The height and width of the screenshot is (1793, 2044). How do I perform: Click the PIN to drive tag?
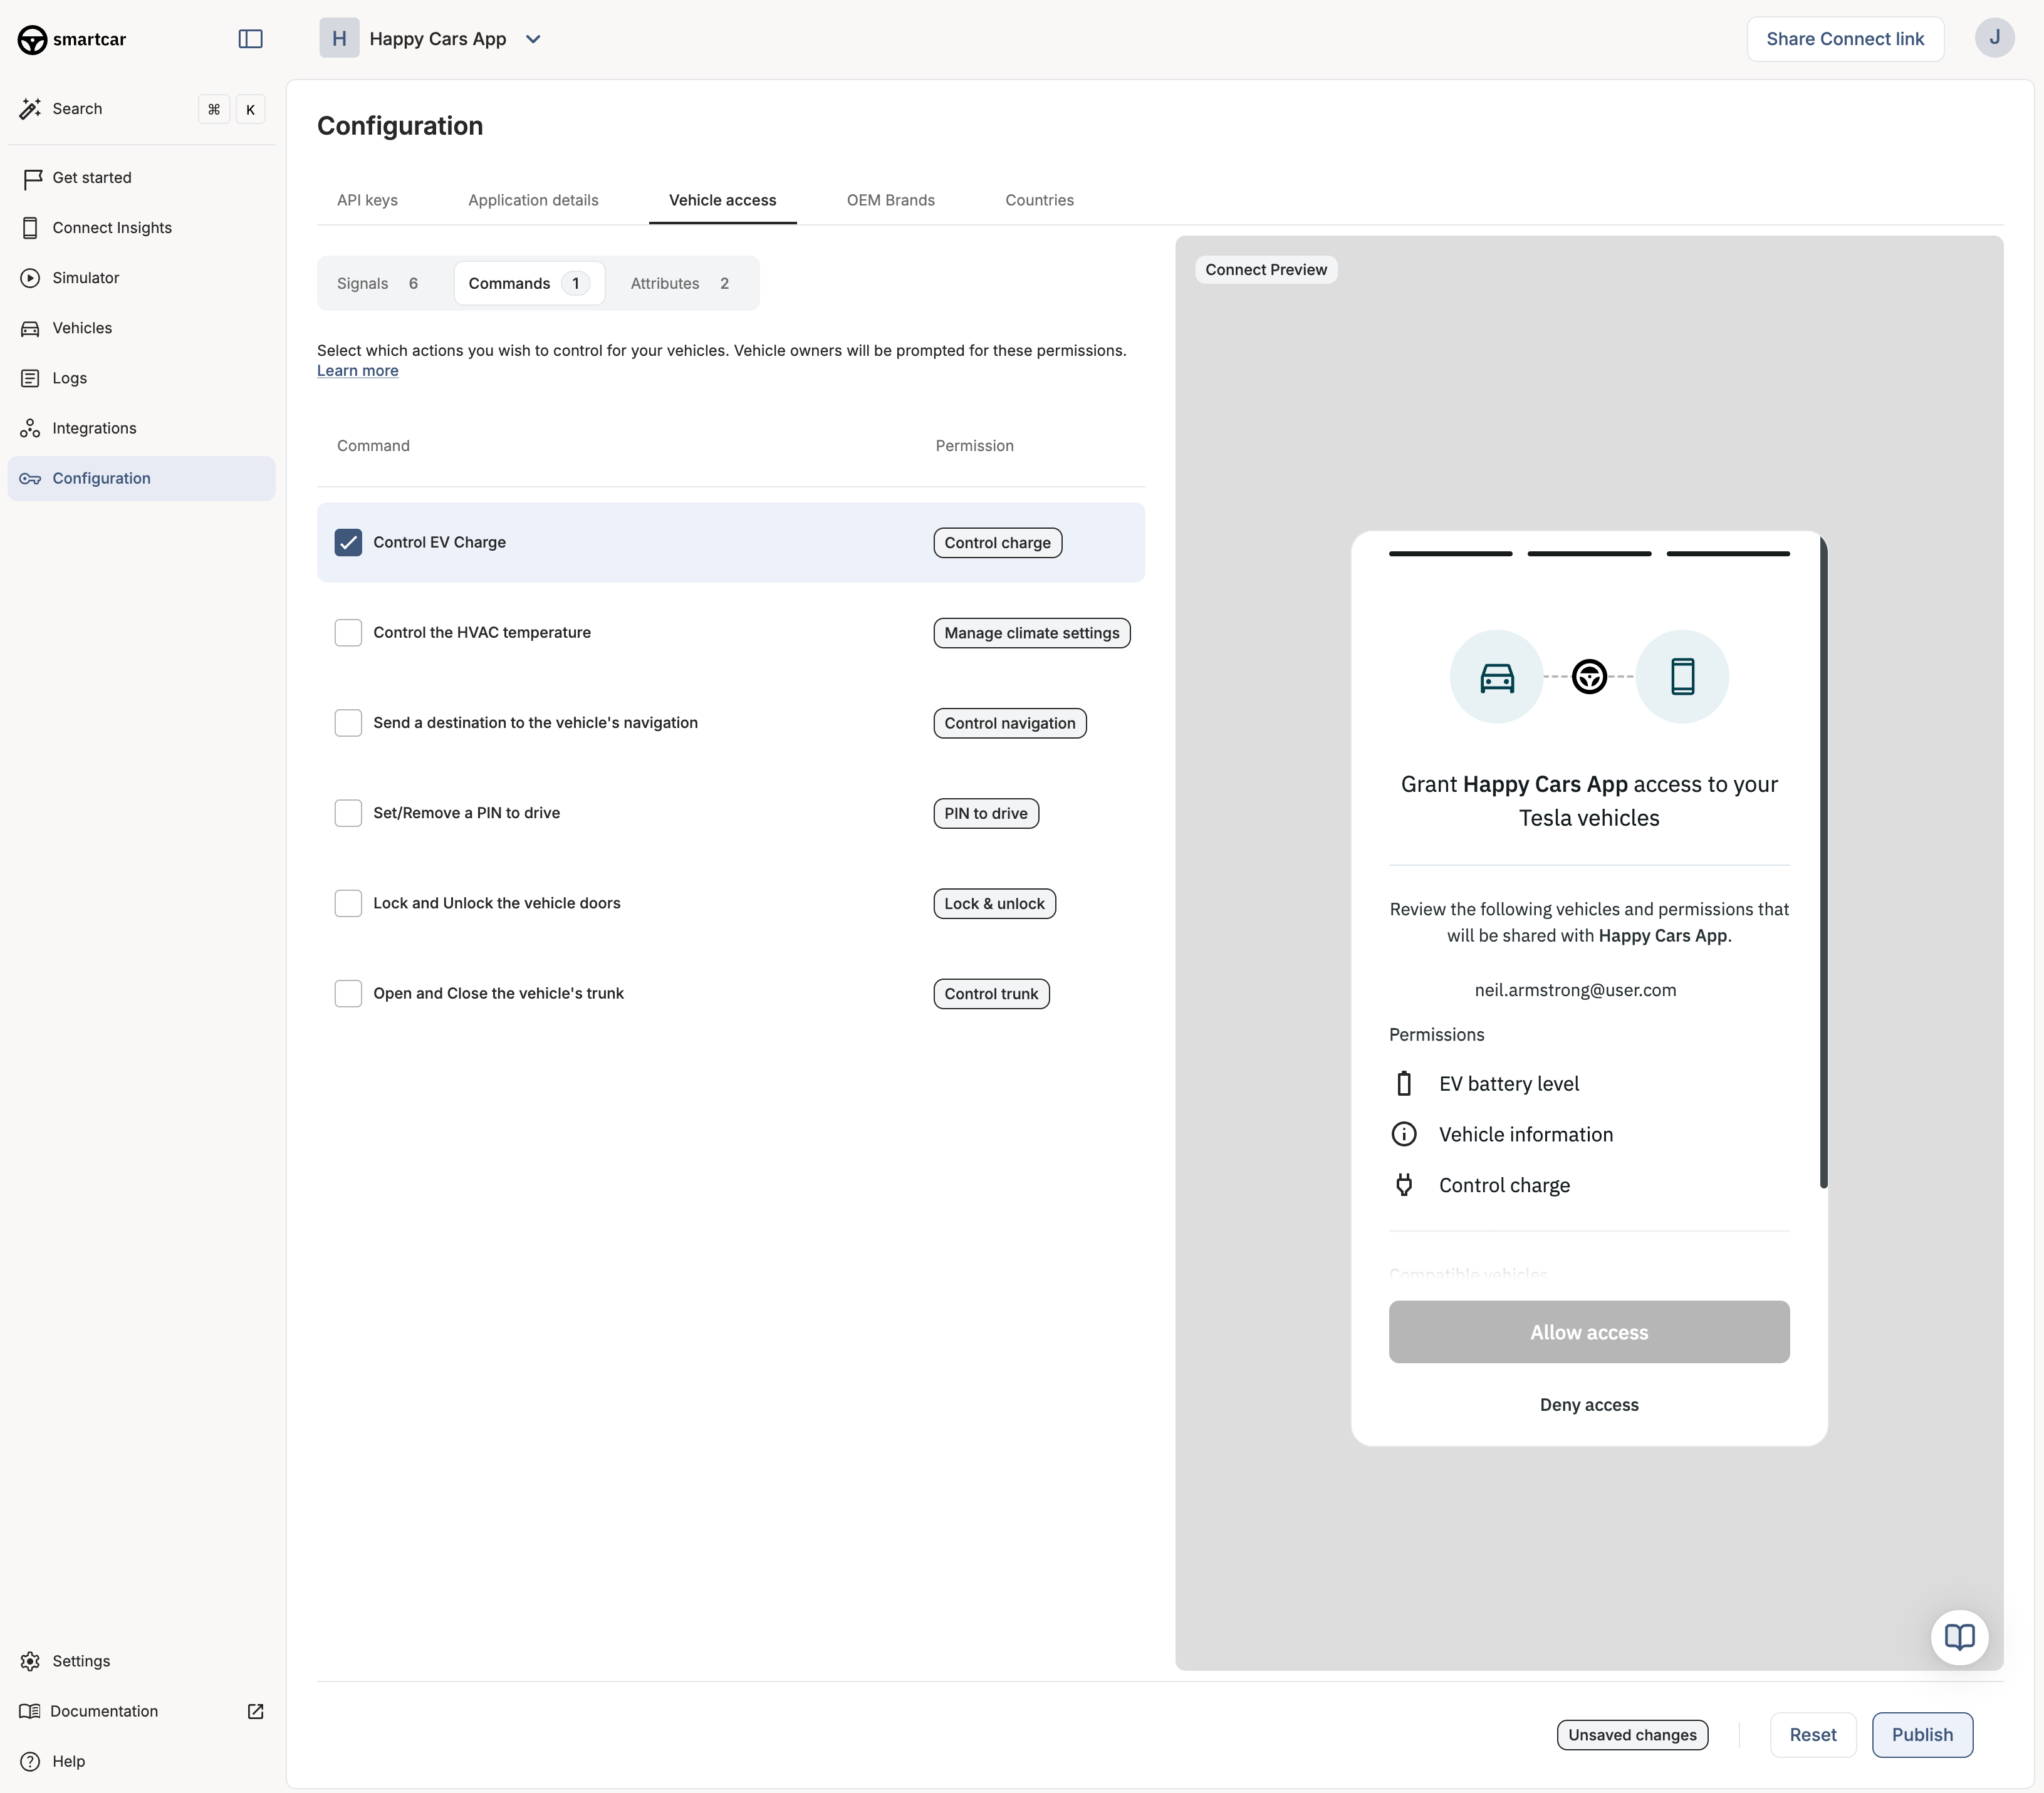[985, 813]
